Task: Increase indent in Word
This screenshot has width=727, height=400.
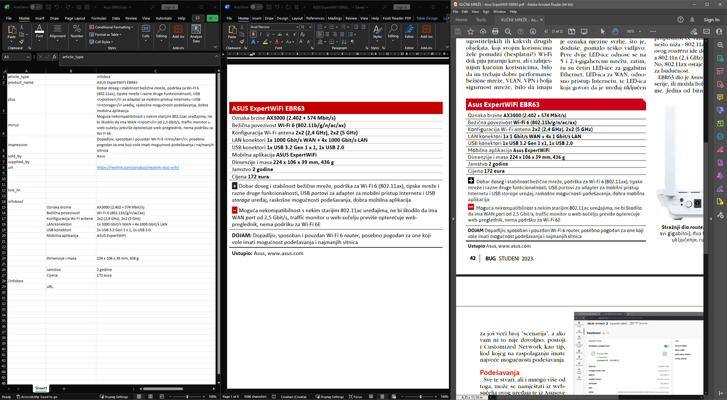Action: coord(363,27)
